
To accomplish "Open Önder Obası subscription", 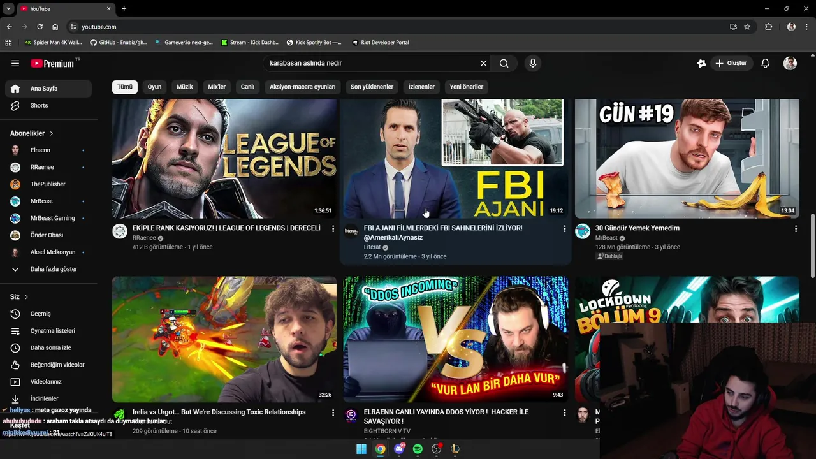I will point(48,235).
